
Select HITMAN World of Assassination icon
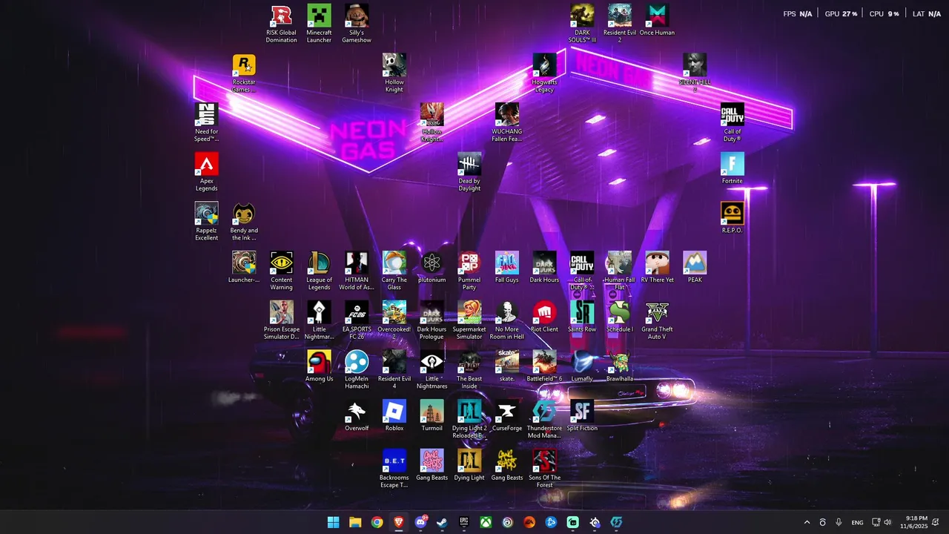(357, 271)
